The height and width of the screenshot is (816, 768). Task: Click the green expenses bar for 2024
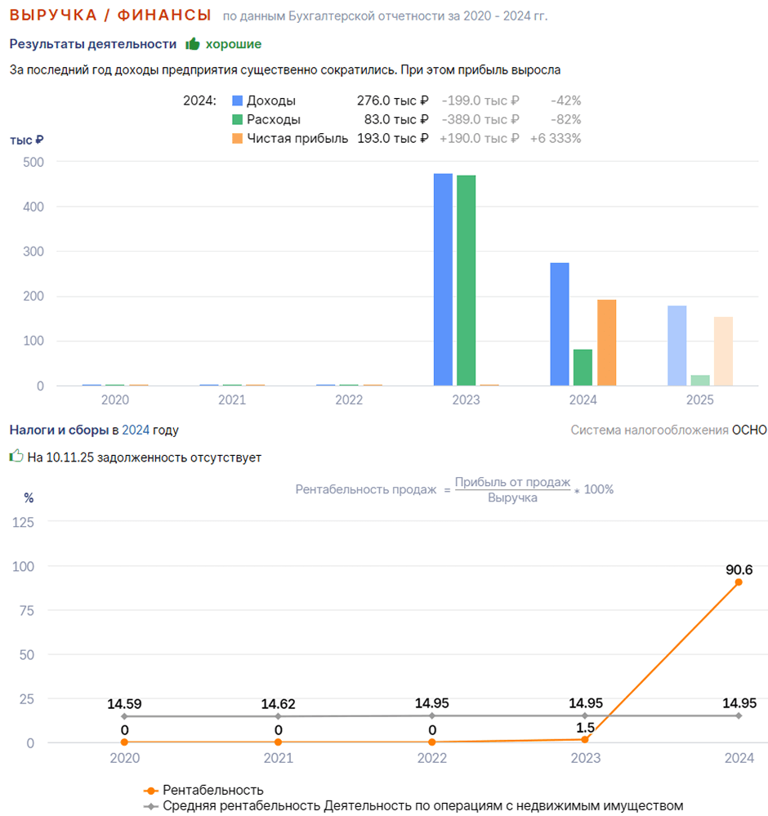point(583,368)
